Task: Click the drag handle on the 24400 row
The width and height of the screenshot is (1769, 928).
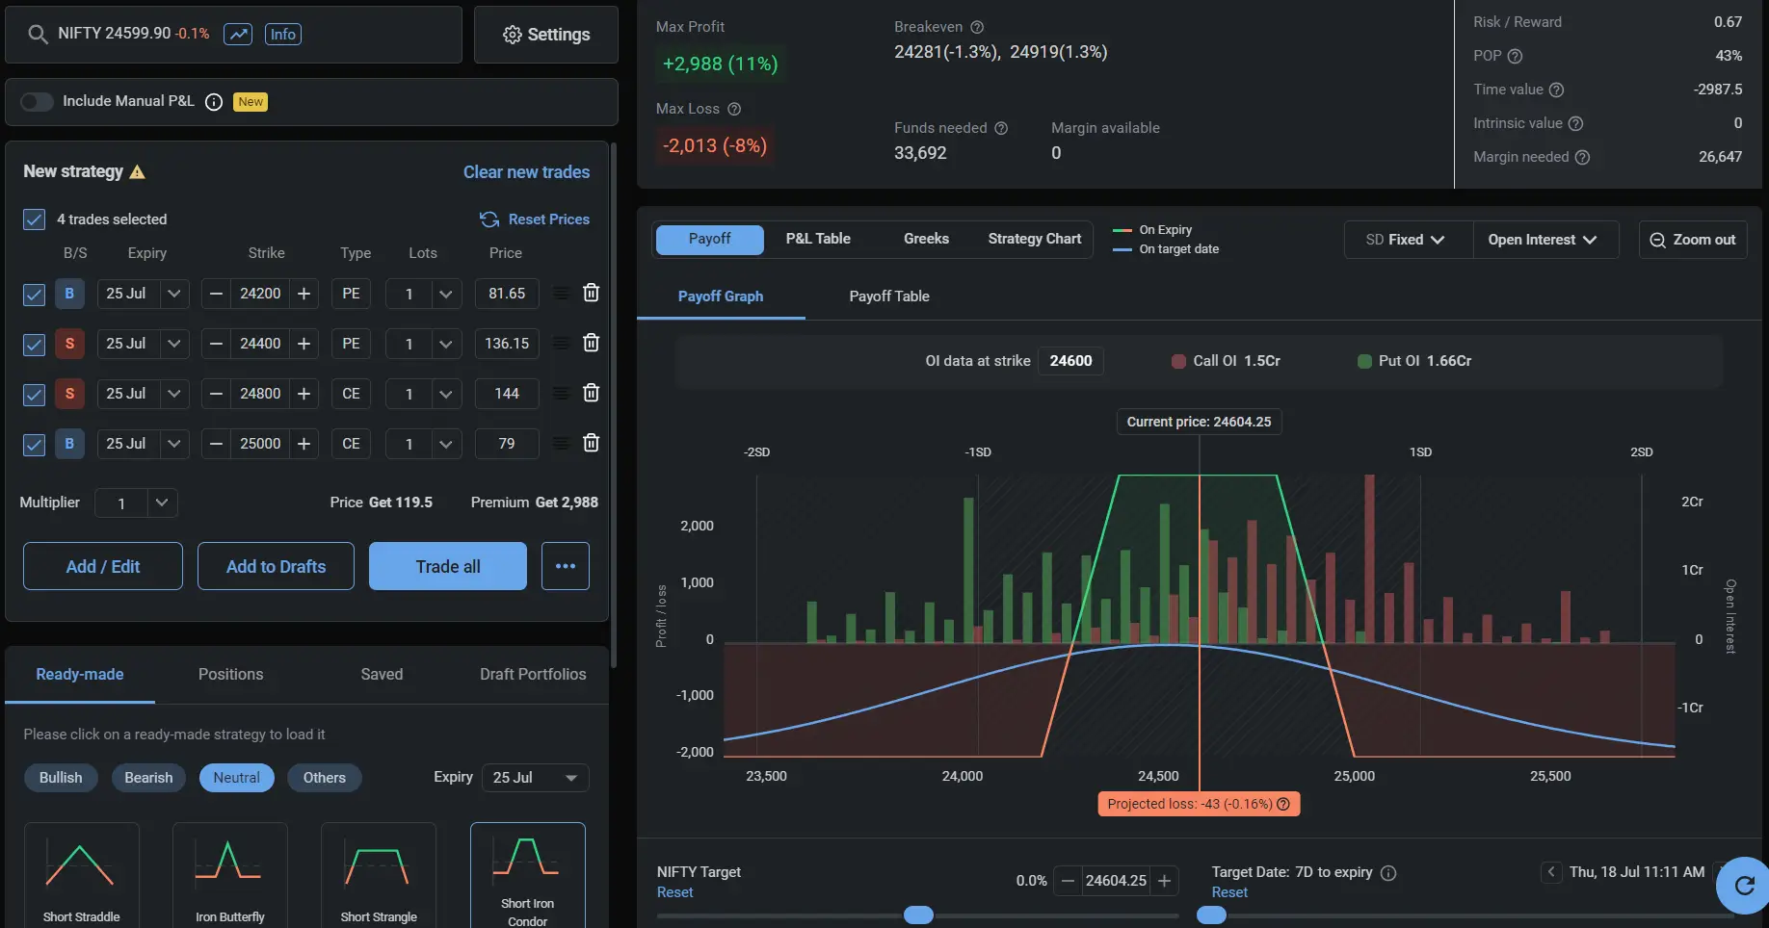Action: 560,344
